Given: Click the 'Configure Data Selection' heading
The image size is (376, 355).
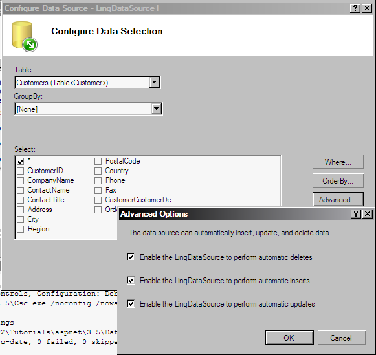Looking at the screenshot, I should click(x=107, y=32).
